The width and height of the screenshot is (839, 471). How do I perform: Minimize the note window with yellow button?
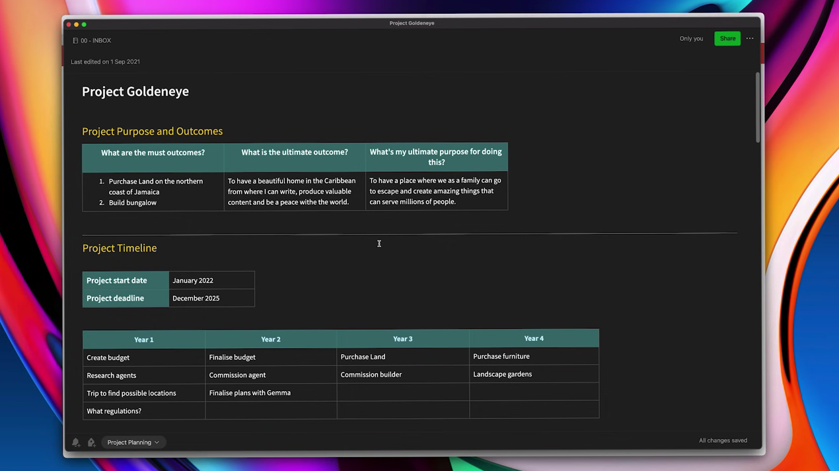(x=77, y=24)
